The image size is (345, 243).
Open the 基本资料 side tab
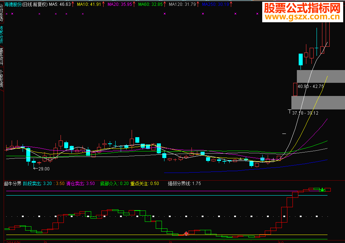tap(1, 57)
